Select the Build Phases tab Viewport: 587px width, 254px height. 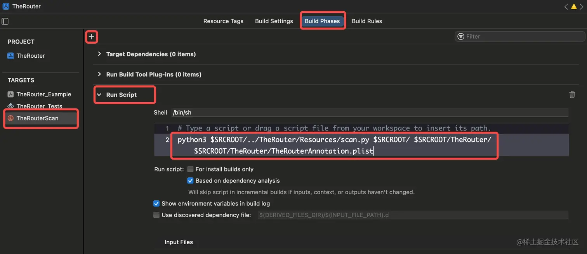[322, 21]
